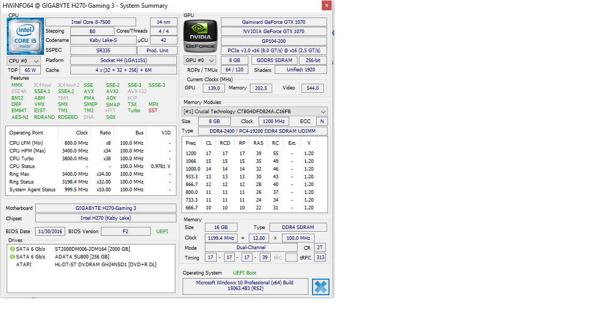
Task: Click green status icon for ADATA SU800 drive
Action: pyautogui.click(x=12, y=257)
